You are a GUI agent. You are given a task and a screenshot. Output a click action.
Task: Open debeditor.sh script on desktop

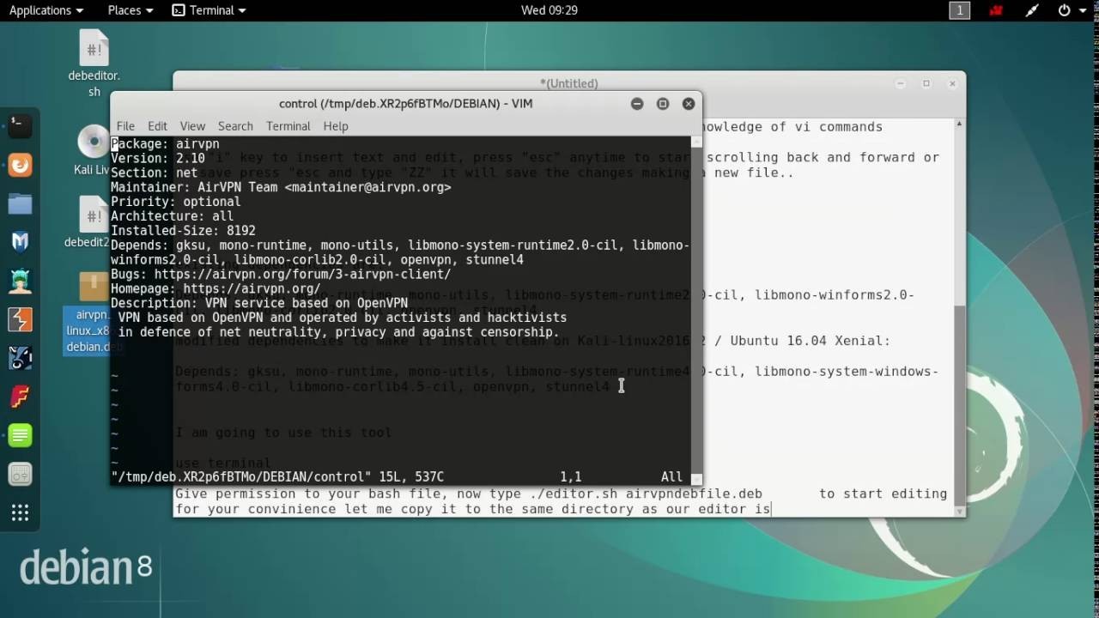pos(94,64)
